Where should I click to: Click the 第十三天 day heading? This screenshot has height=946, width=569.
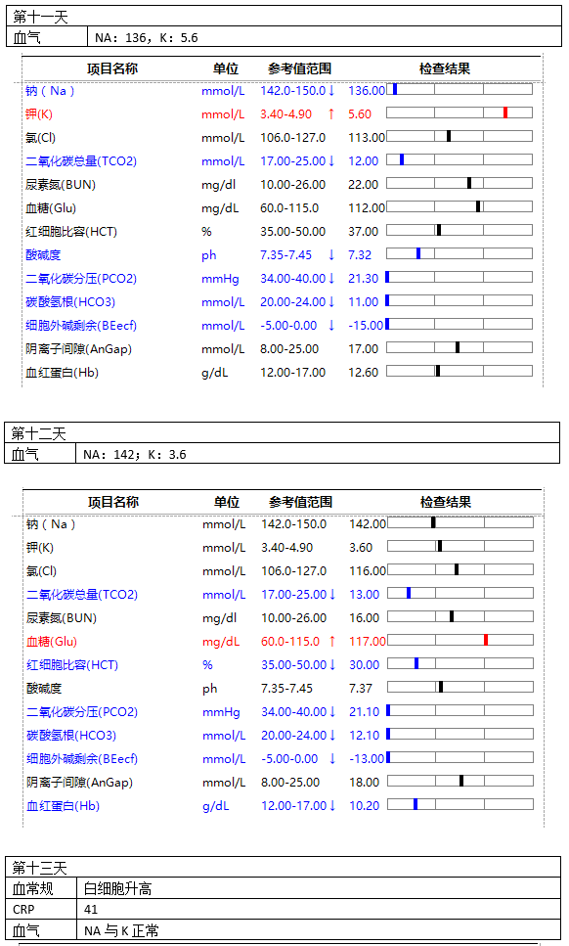tap(39, 868)
